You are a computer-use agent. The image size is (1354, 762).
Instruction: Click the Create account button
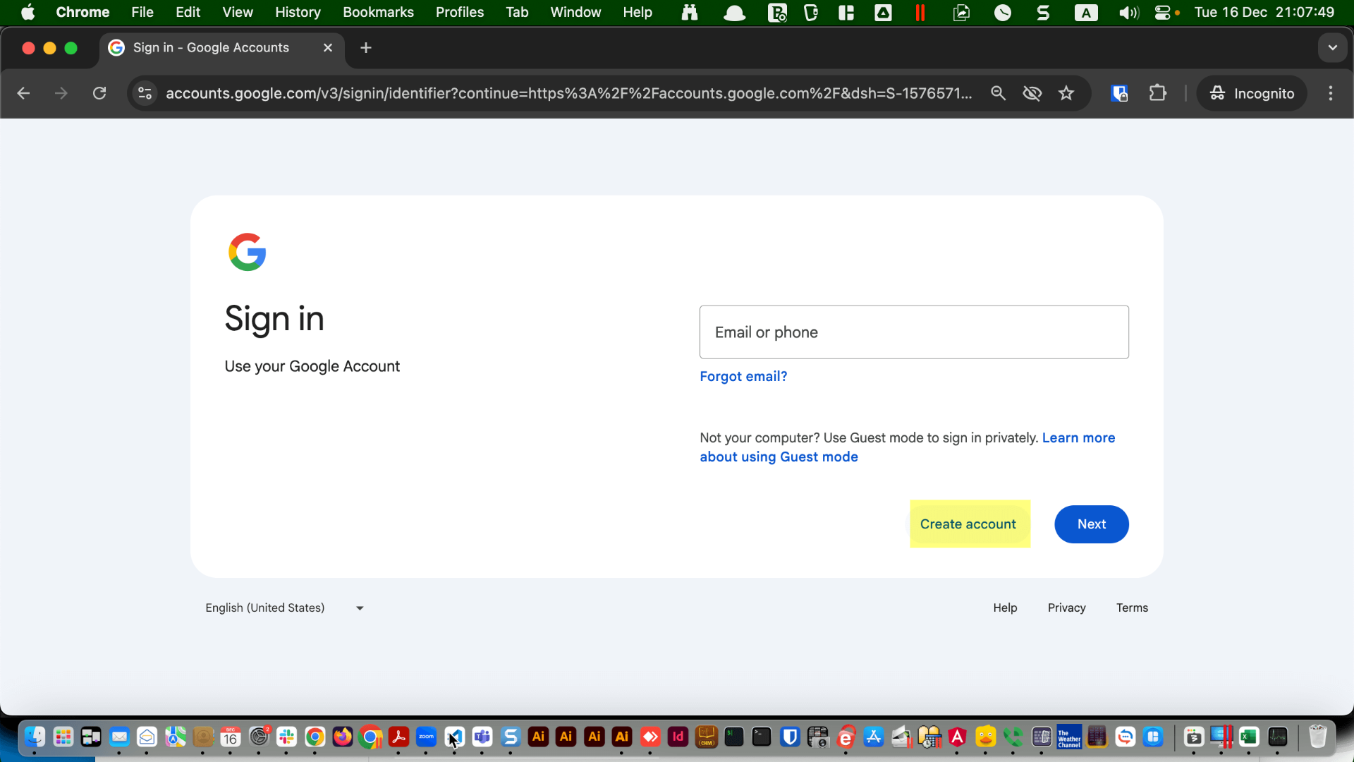click(x=969, y=524)
